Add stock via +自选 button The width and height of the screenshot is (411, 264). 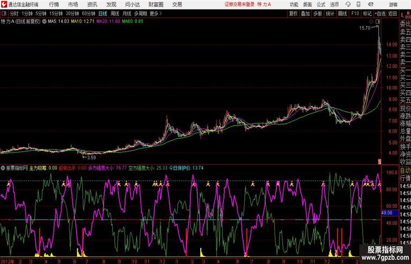[380, 14]
